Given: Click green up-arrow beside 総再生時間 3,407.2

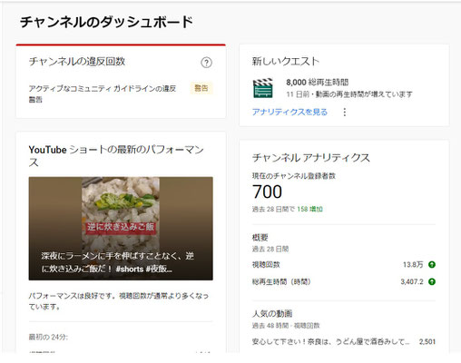Looking at the screenshot, I should pyautogui.click(x=432, y=281).
